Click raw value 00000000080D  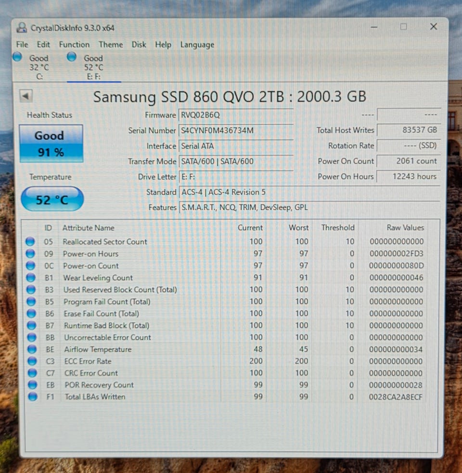tap(397, 266)
